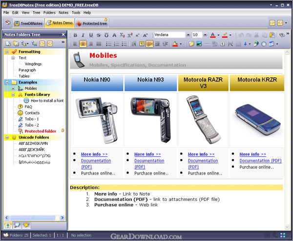Toggle italic formatting
Viewport: 293px width, 241px height.
(83, 35)
